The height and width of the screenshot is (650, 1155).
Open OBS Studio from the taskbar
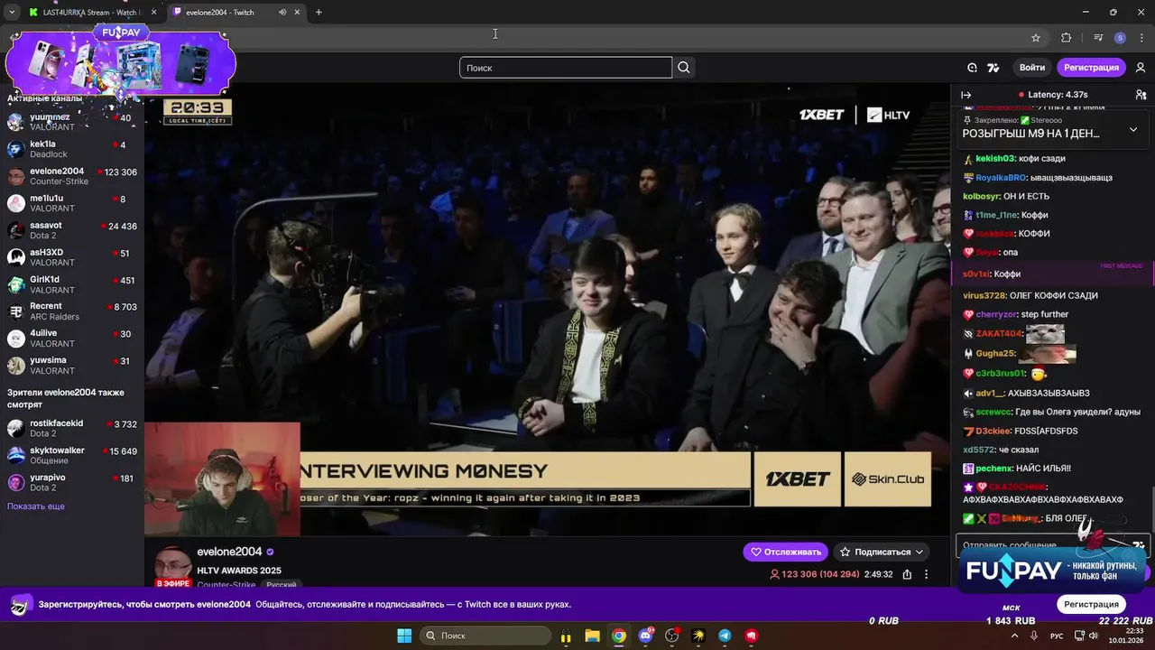671,636
